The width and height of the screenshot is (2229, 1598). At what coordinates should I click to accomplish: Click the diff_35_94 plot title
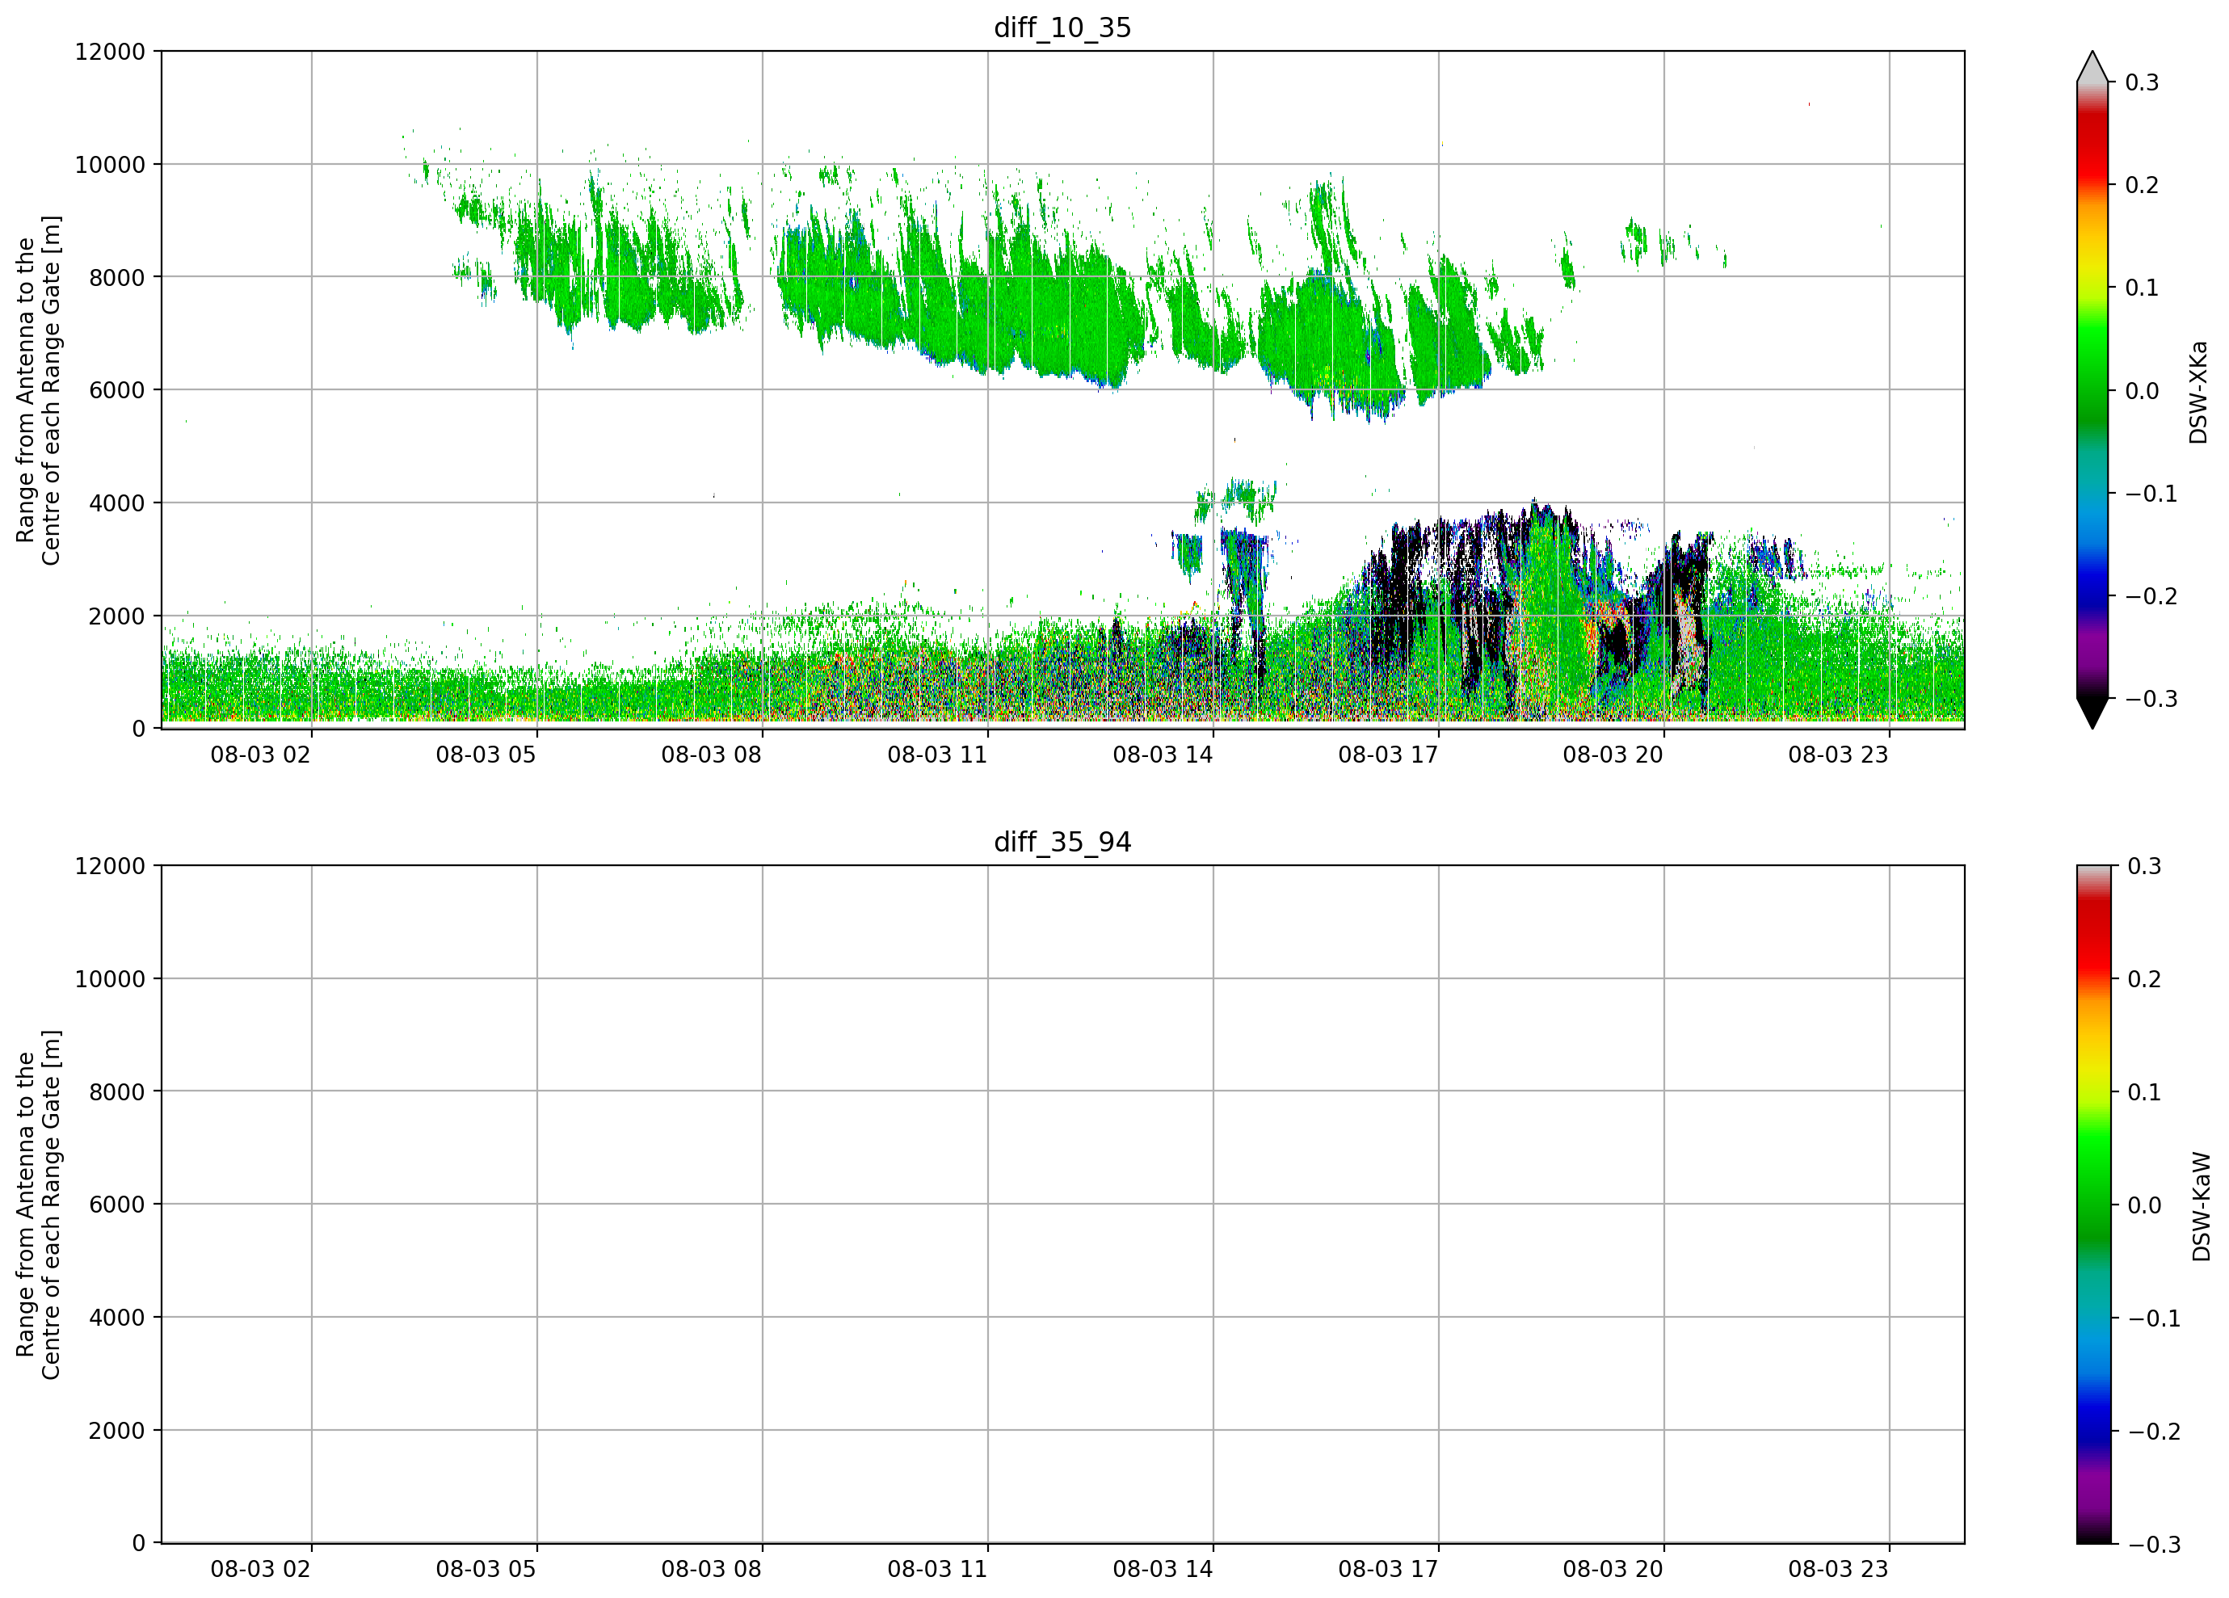(1062, 843)
